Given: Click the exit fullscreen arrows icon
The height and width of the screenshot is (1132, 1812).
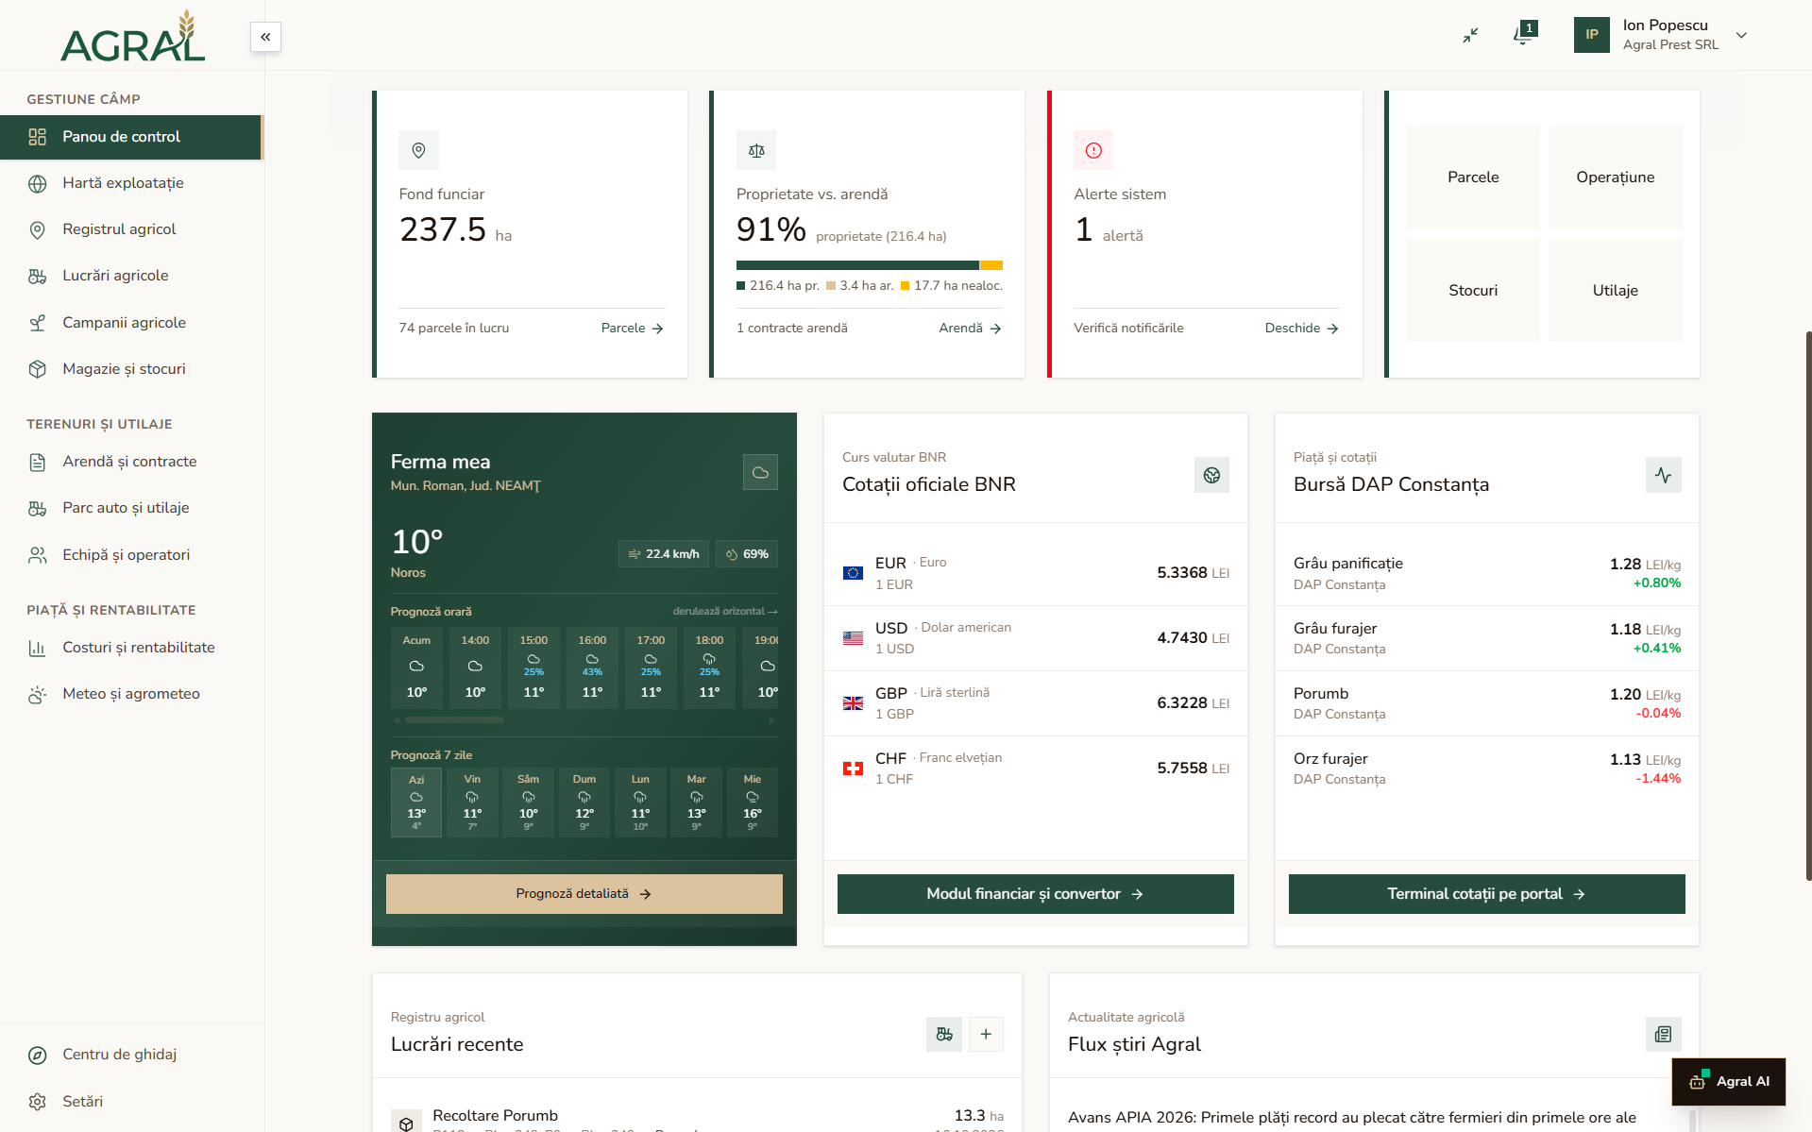Looking at the screenshot, I should 1470,35.
